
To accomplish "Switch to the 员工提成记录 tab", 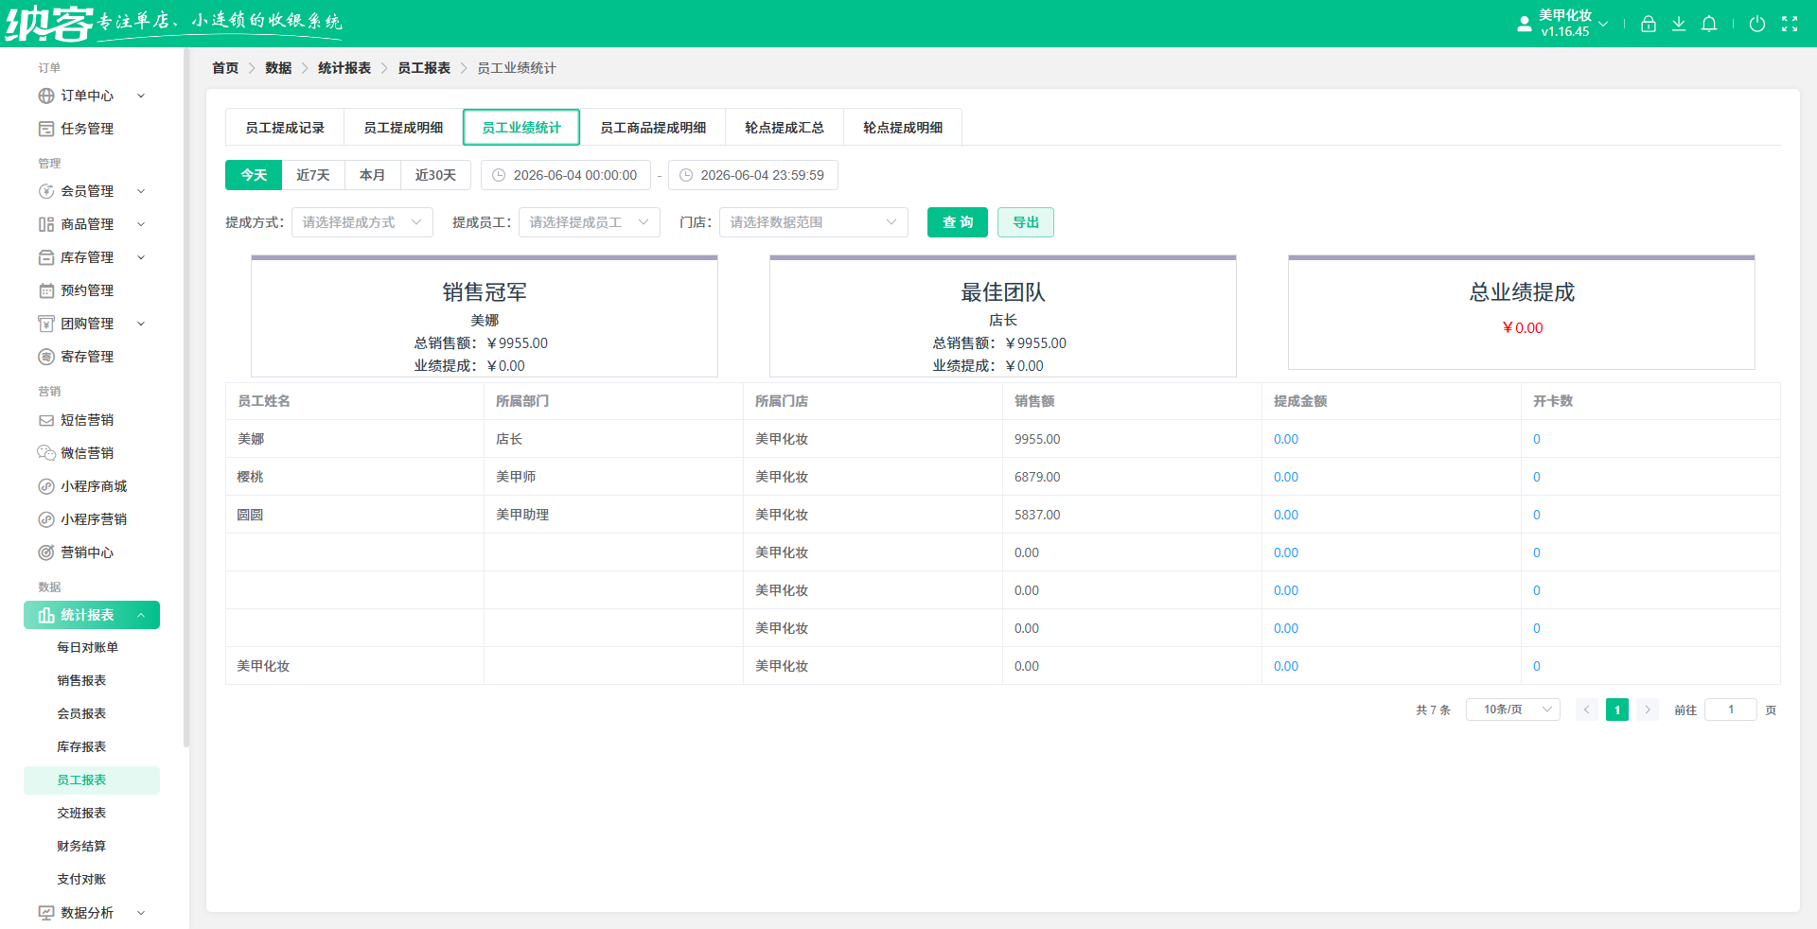I will click(285, 128).
